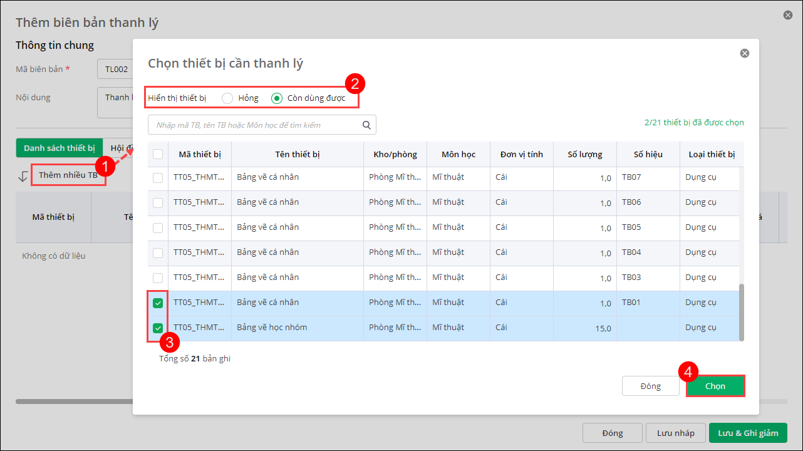
Task: Check the TB03 device row checkbox
Action: (x=158, y=277)
